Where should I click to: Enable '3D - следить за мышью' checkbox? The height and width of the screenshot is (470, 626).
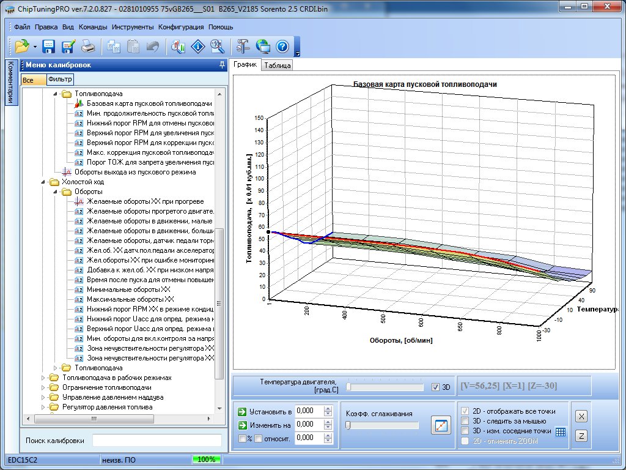[x=465, y=421]
